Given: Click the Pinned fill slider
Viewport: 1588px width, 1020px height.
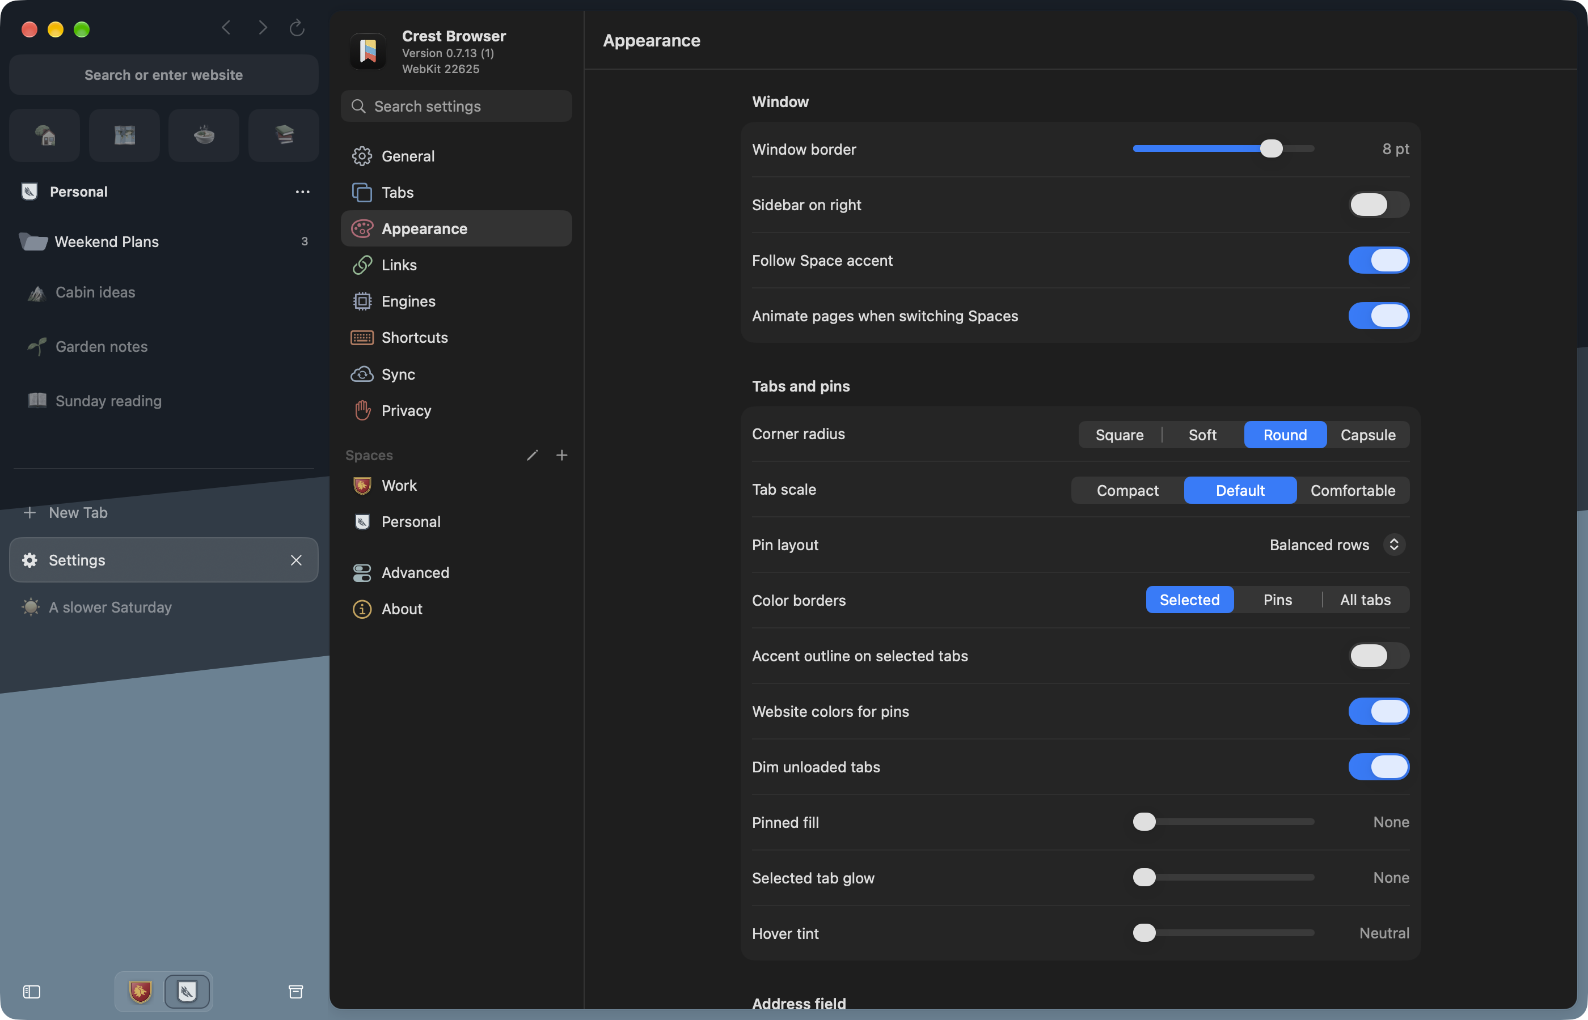Looking at the screenshot, I should tap(1223, 822).
